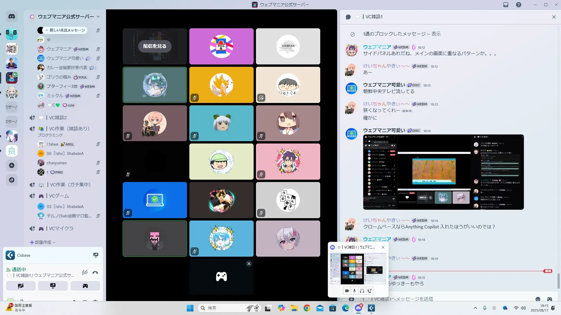Select the VCマイクラ voice channel

click(x=61, y=228)
